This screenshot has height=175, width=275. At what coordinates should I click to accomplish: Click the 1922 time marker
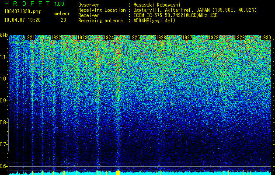click(x=56, y=38)
